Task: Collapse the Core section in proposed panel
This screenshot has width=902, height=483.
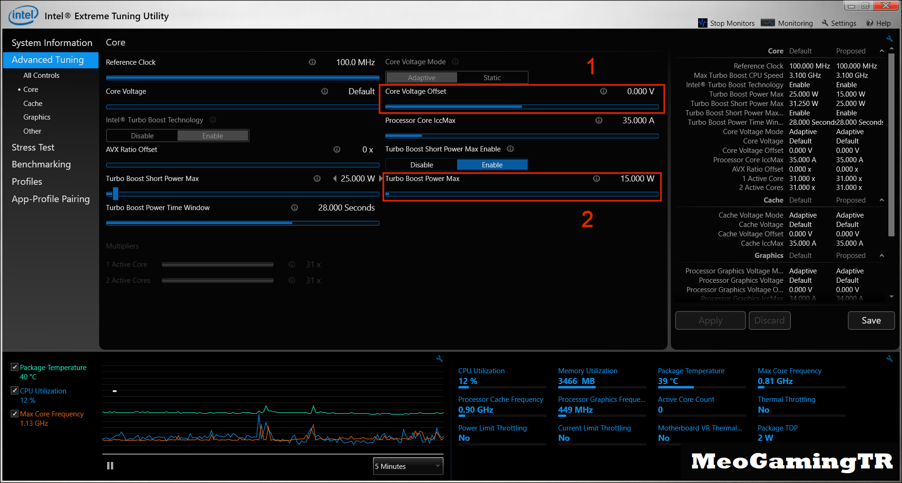Action: (882, 51)
